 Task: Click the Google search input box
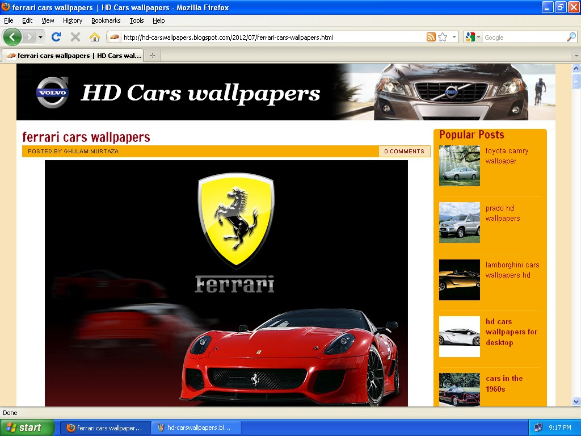pyautogui.click(x=524, y=37)
